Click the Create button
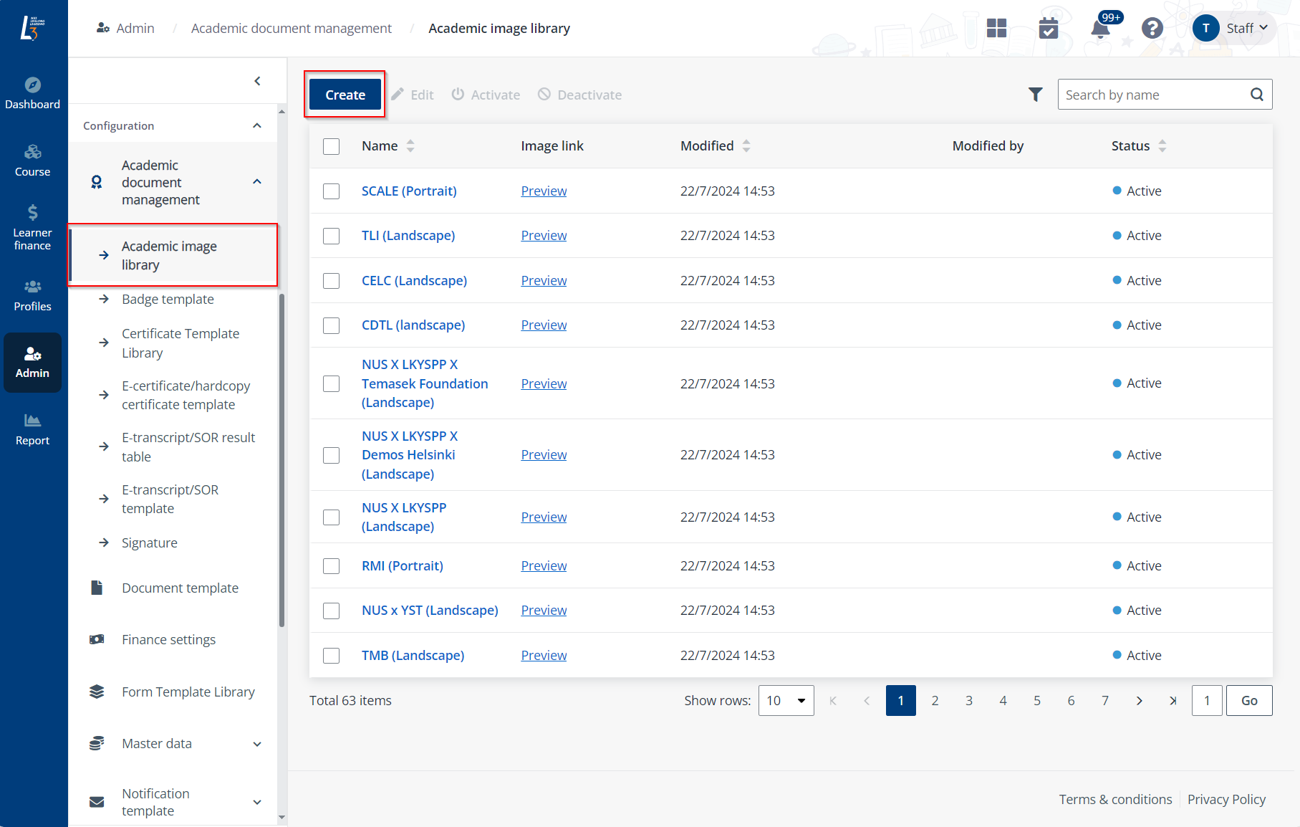The height and width of the screenshot is (827, 1300). pos(345,94)
